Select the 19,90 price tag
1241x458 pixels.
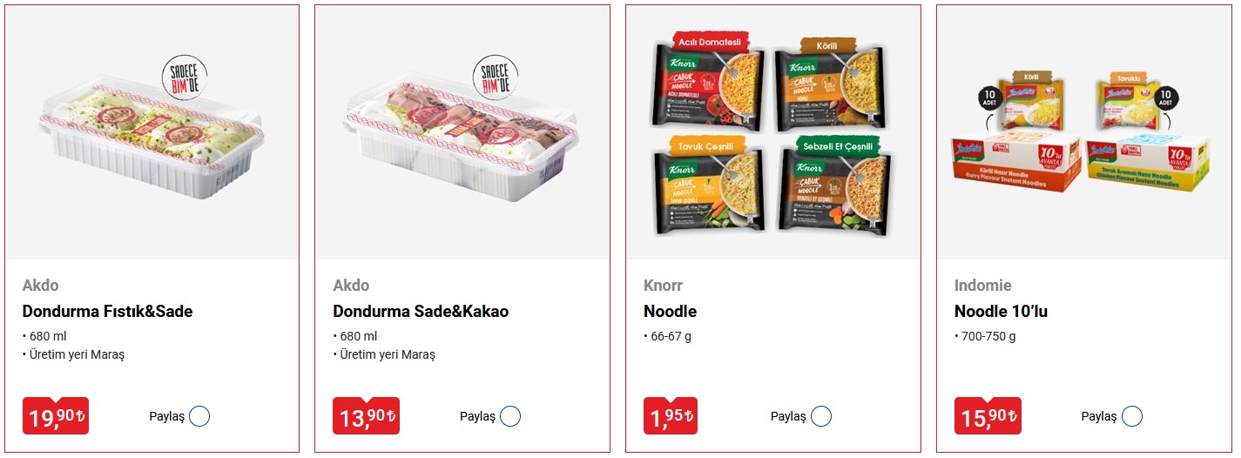56,416
